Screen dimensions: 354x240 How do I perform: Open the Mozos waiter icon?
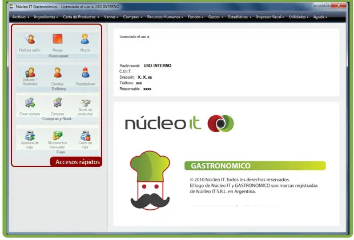85,39
